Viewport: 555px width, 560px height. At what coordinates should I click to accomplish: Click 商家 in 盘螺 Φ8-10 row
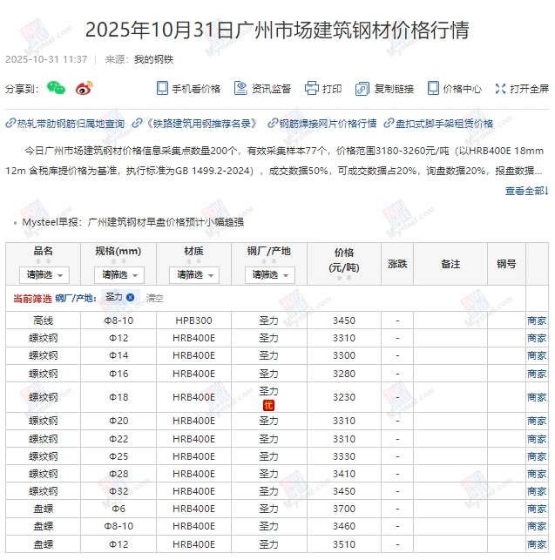coord(537,526)
